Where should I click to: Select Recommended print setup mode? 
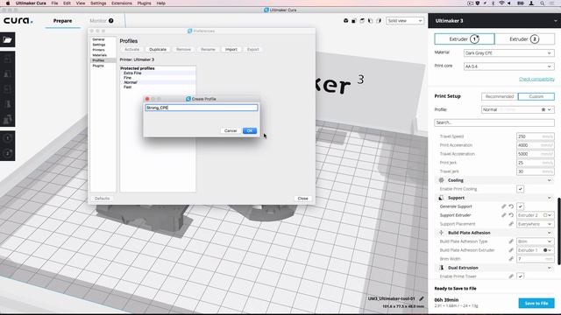point(500,96)
